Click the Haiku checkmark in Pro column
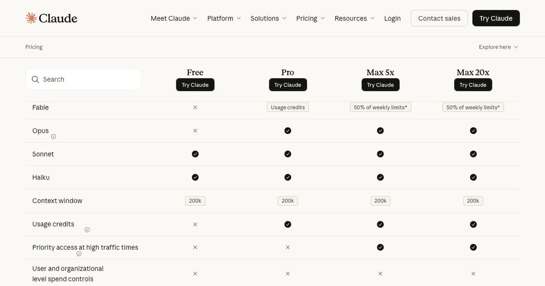The image size is (545, 286). pyautogui.click(x=287, y=177)
